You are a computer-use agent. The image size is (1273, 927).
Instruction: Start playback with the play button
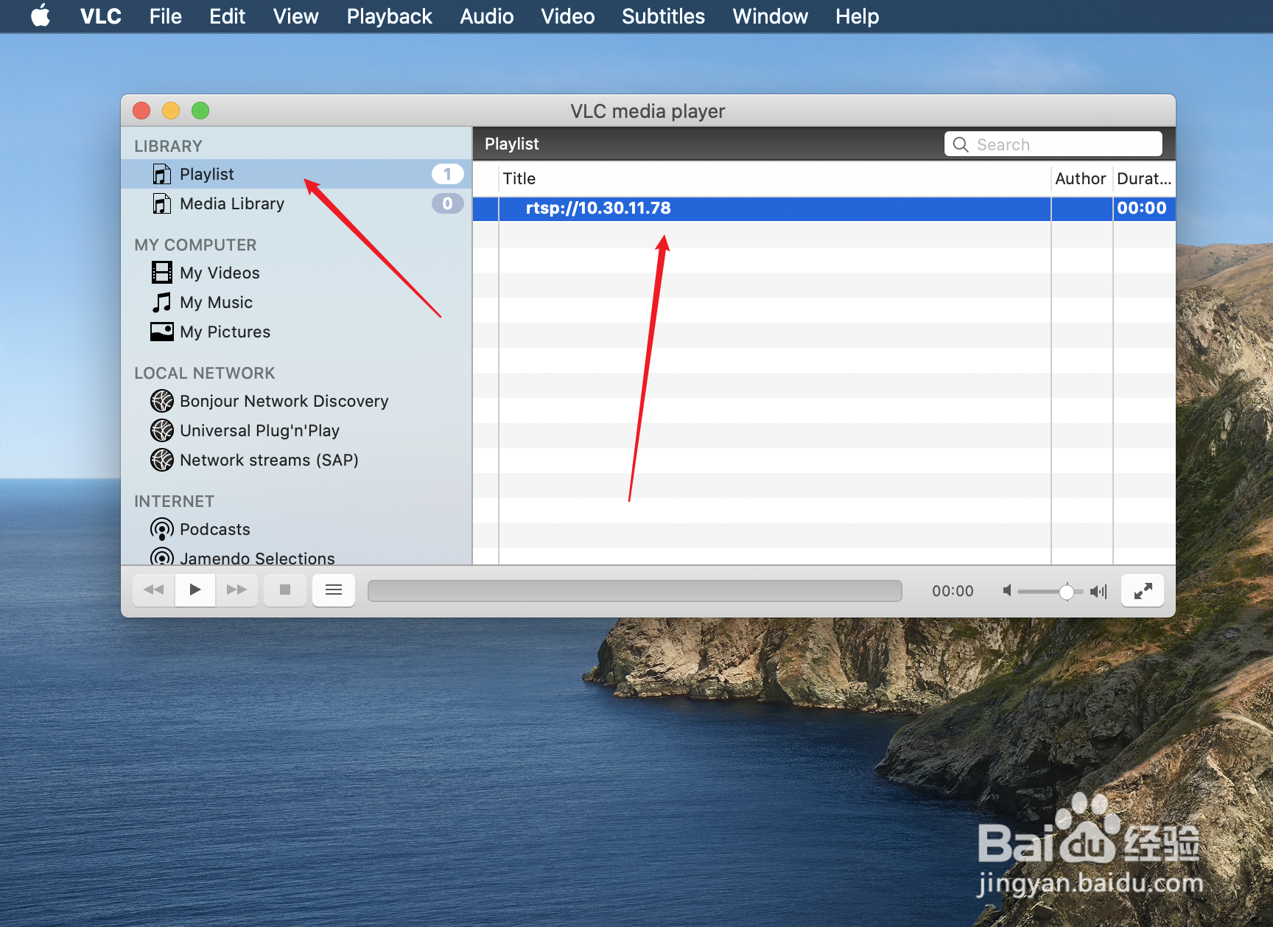[x=195, y=590]
